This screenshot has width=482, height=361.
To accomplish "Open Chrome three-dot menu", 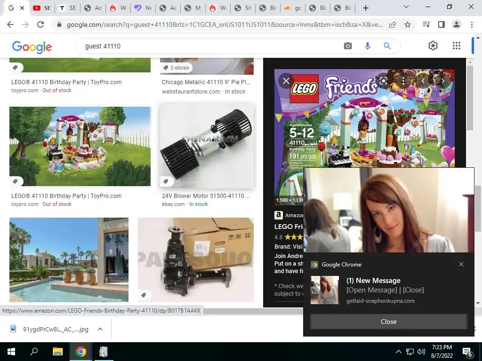I will tap(472, 24).
